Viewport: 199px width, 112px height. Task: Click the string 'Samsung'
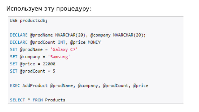(59, 57)
